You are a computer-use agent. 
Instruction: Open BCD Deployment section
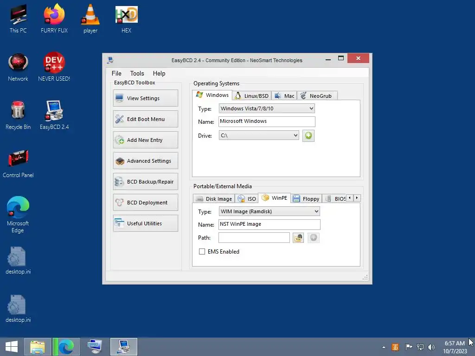click(145, 203)
